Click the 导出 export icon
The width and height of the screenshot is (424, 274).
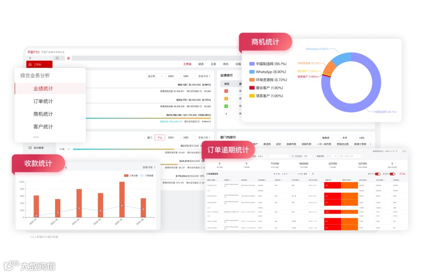pyautogui.click(x=403, y=174)
